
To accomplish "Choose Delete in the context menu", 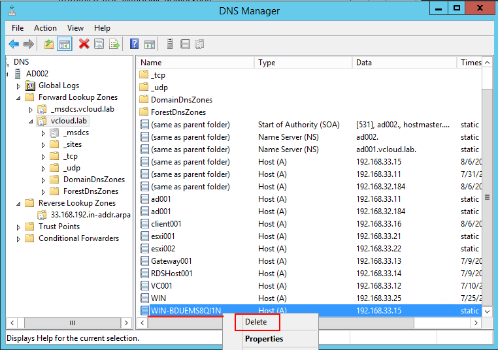I will point(256,322).
